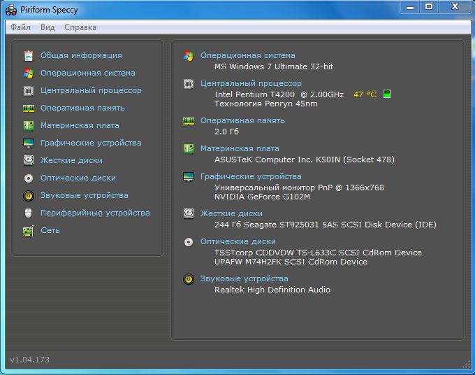
Task: Click the Оптические диски heading in summary
Action: pyautogui.click(x=237, y=241)
